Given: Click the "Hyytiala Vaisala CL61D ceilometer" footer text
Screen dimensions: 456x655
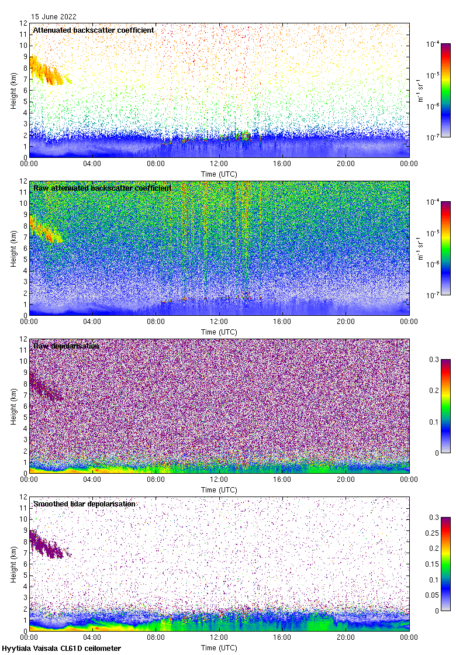Looking at the screenshot, I should tap(61, 649).
